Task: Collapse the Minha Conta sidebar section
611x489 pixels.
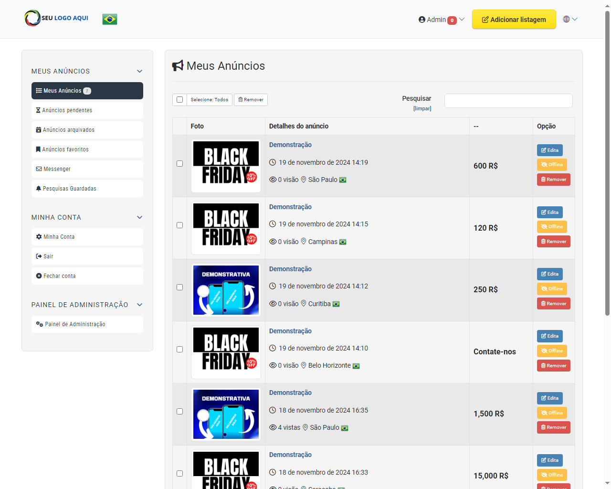Action: 139,217
